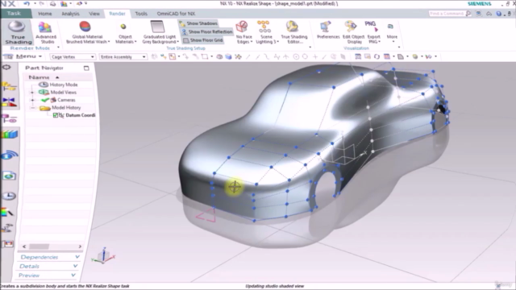Open Process Studio sidebar icon
This screenshot has height=290, width=516.
[8, 228]
